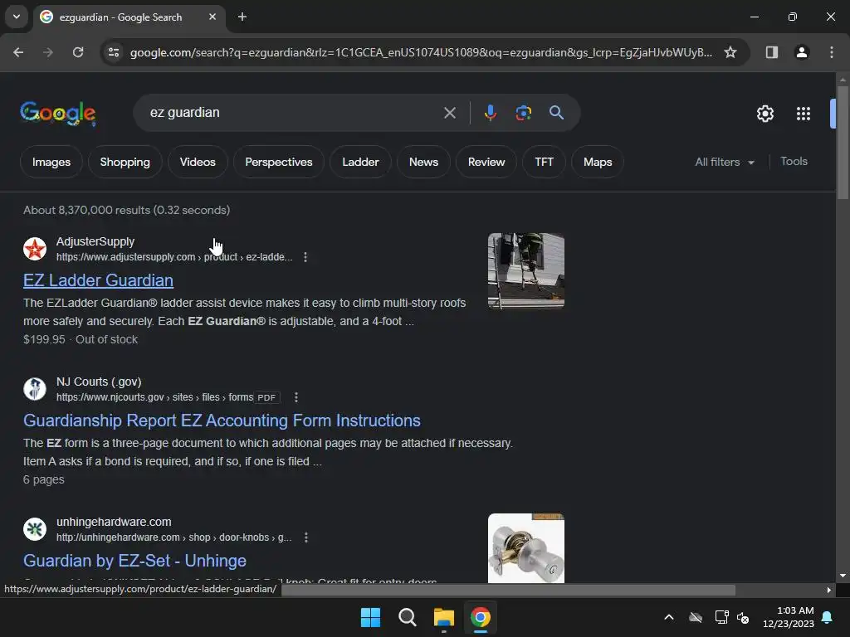
Task: Open File Explorer from taskbar
Action: tap(444, 617)
